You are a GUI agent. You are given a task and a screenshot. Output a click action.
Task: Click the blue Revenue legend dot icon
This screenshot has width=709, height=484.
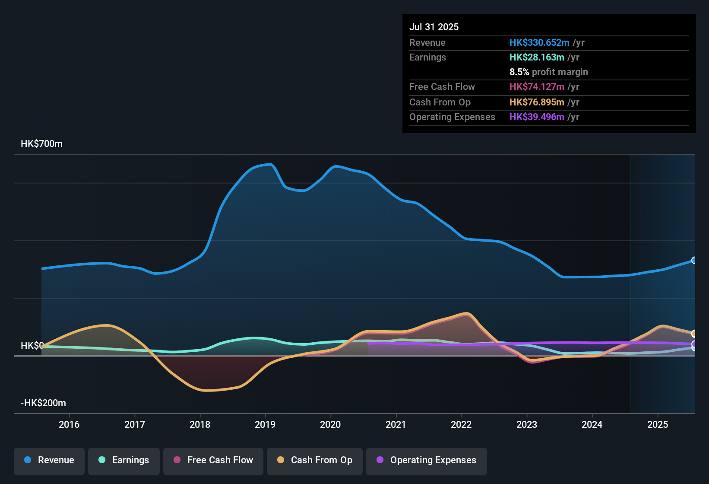click(27, 460)
